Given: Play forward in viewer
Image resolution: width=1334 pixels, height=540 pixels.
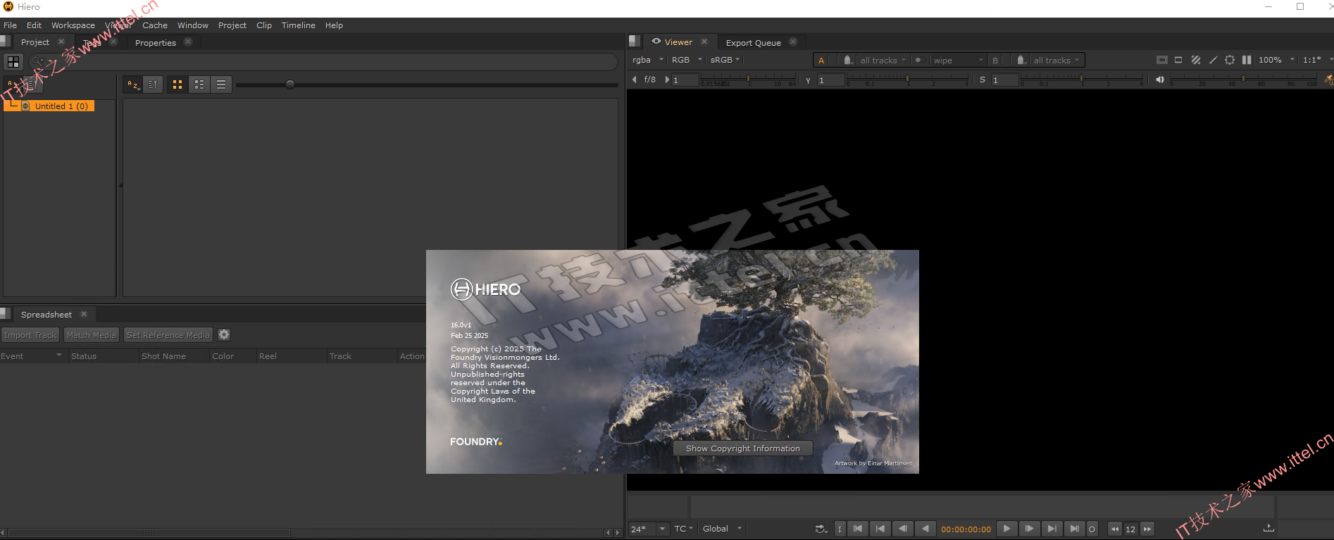Looking at the screenshot, I should [x=1006, y=529].
